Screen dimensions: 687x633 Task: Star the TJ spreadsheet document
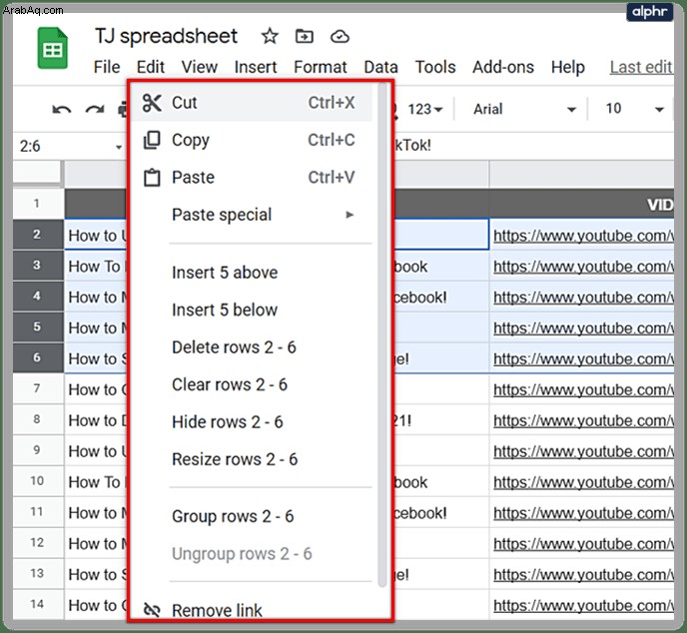(x=270, y=36)
